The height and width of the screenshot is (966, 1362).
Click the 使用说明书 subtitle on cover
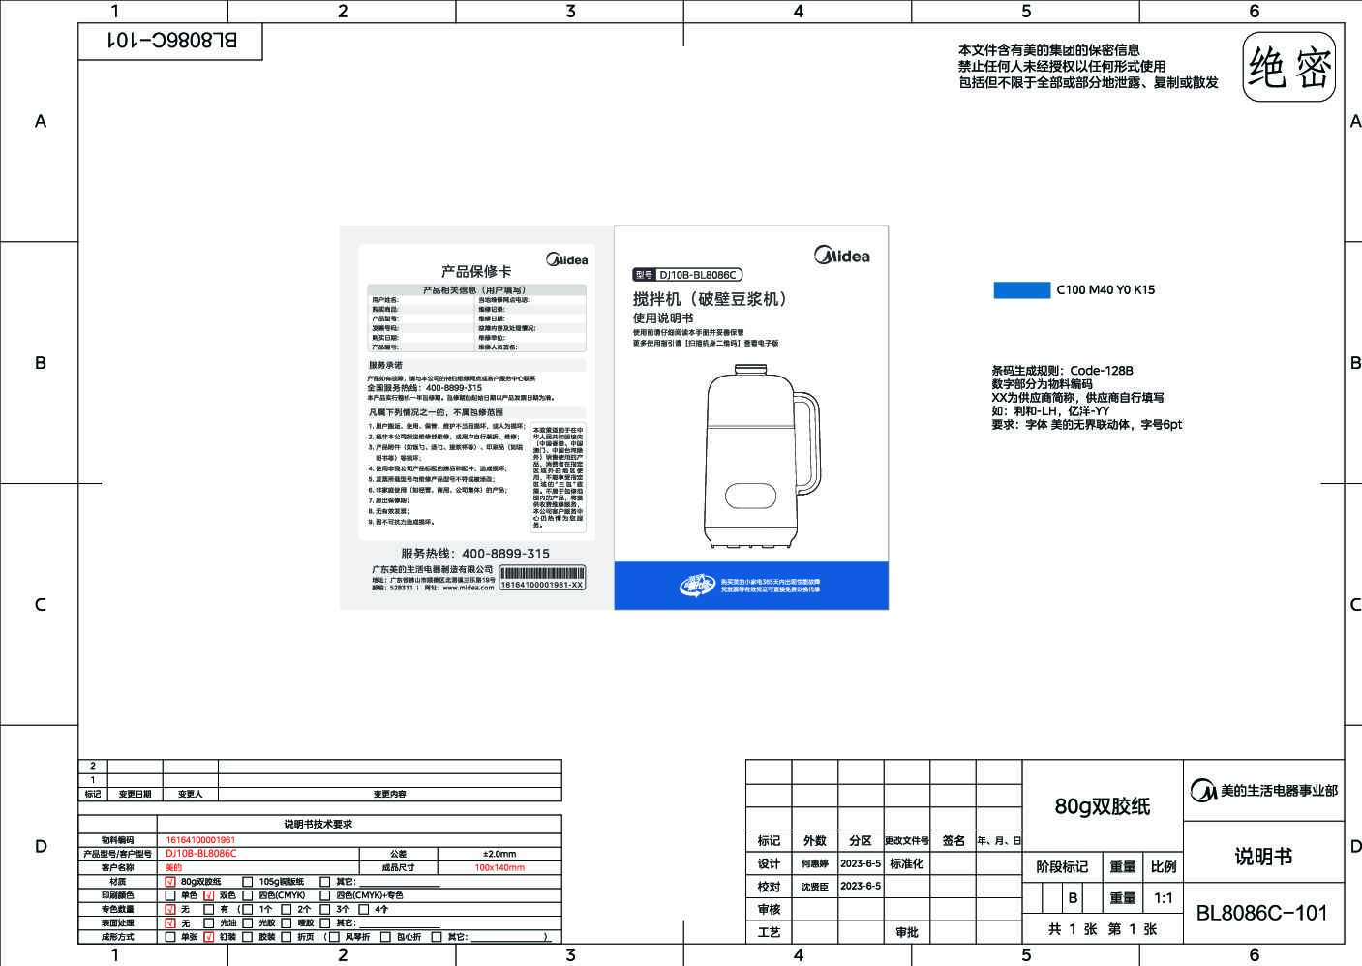coord(663,318)
